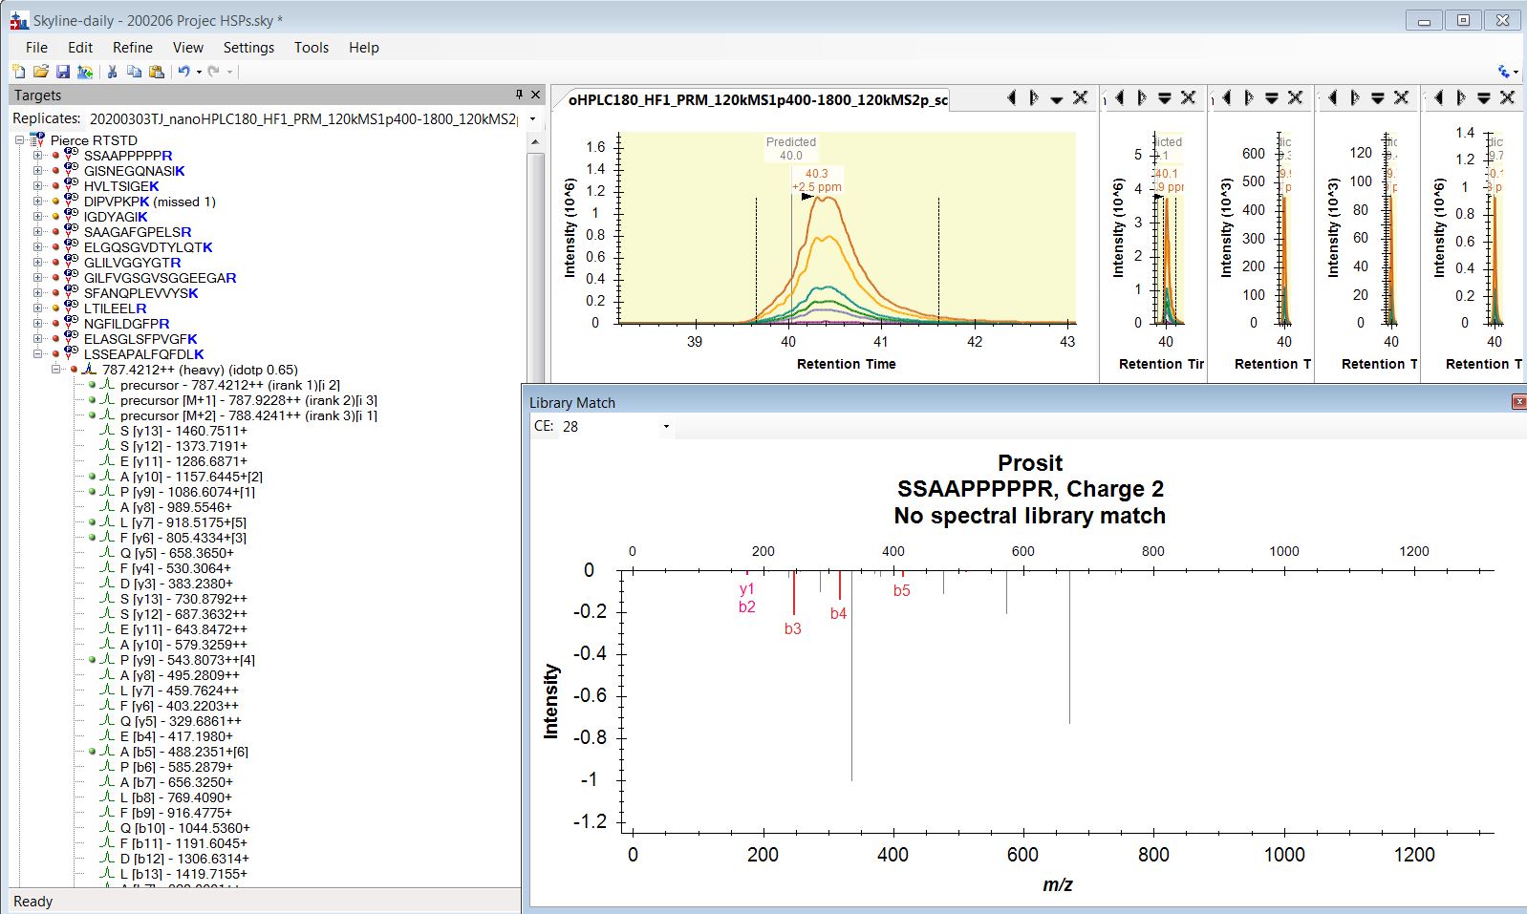Click the Open file folder icon
The image size is (1527, 914).
[x=40, y=72]
